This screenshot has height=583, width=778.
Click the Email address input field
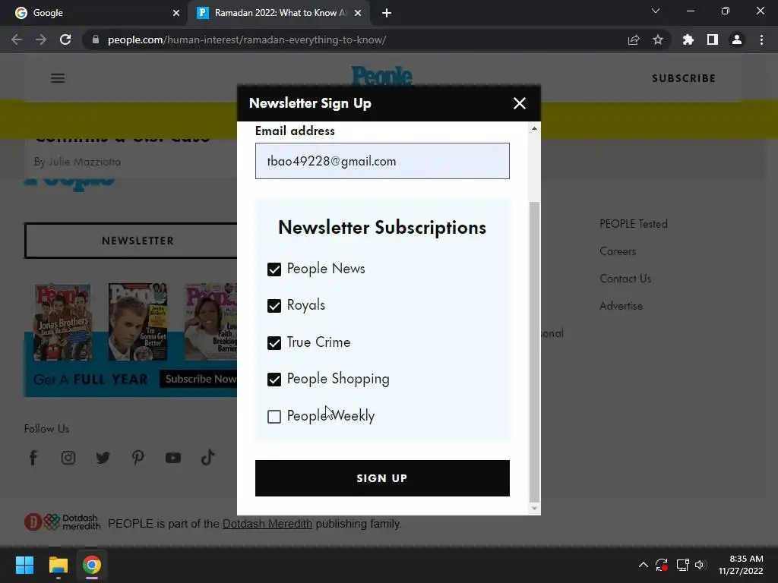pyautogui.click(x=382, y=161)
